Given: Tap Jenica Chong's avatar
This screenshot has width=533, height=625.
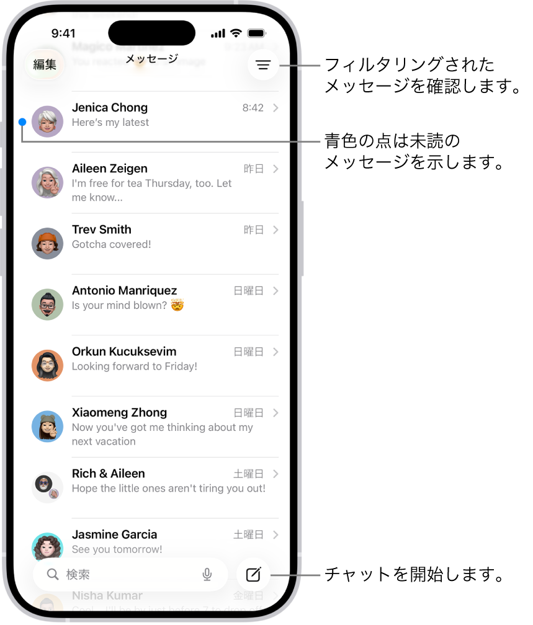Looking at the screenshot, I should tap(48, 122).
